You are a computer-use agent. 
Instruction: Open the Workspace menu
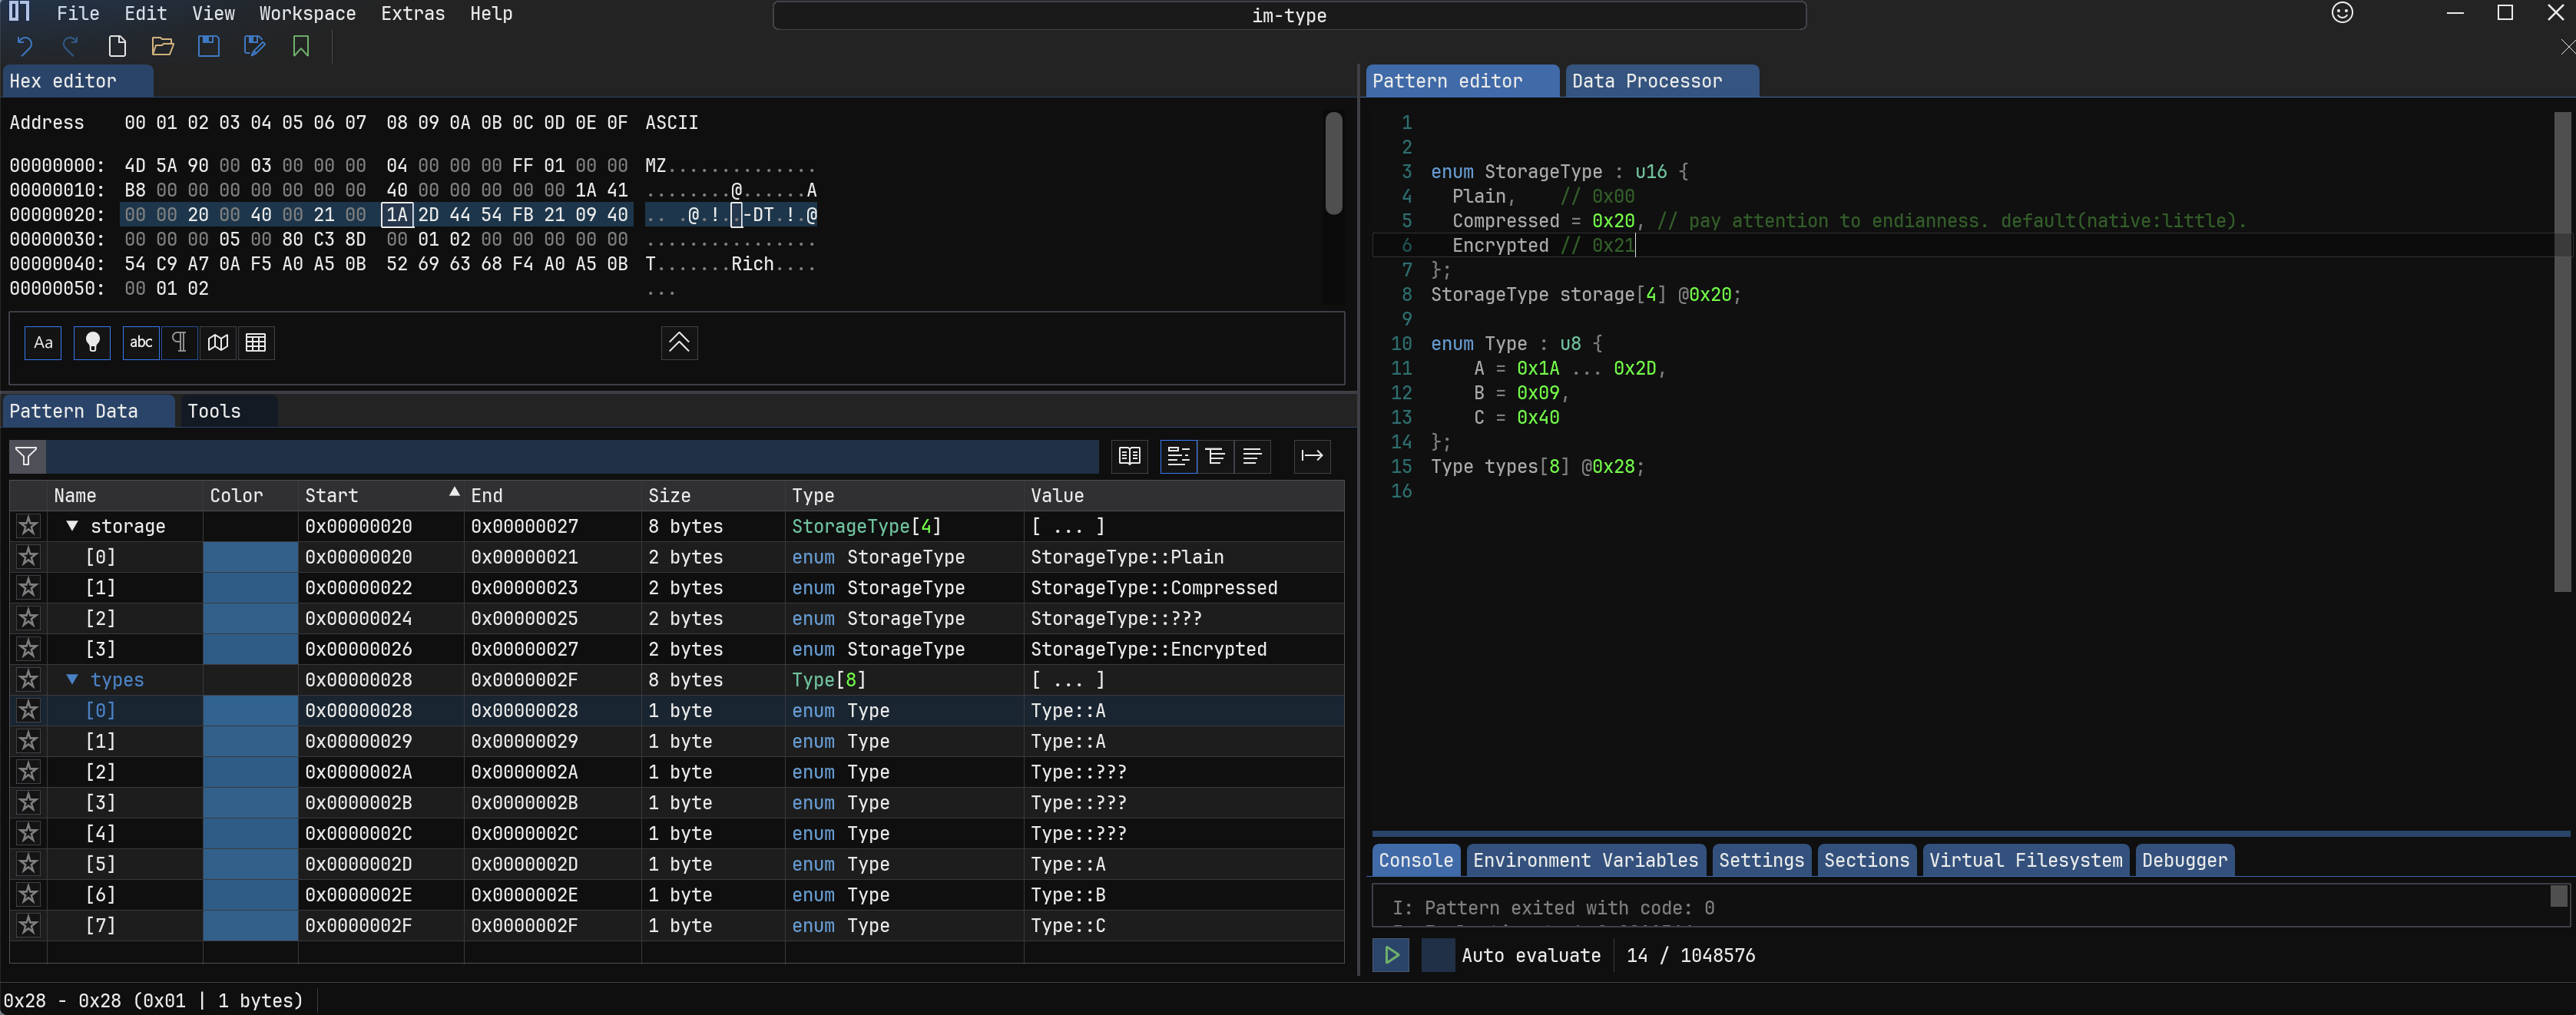(307, 14)
